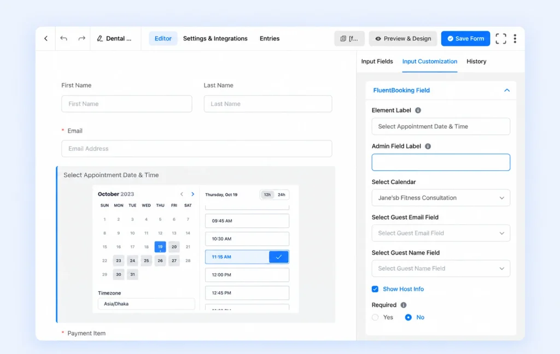The width and height of the screenshot is (560, 354).
Task: Select No for Required
Action: tap(408, 317)
